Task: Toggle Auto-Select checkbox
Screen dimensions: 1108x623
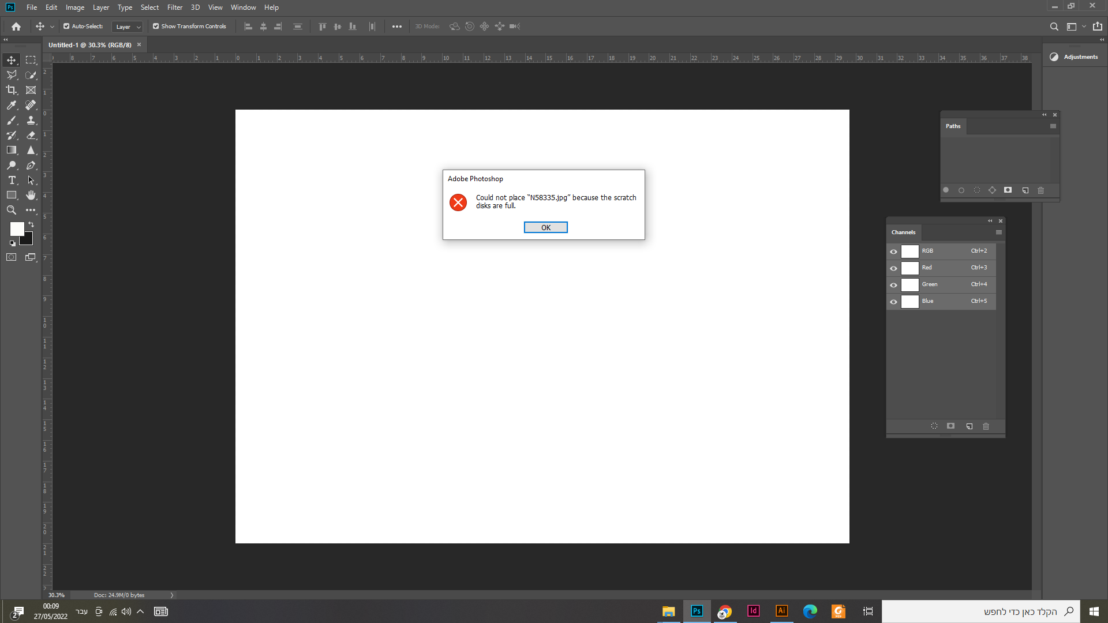Action: coord(66,27)
